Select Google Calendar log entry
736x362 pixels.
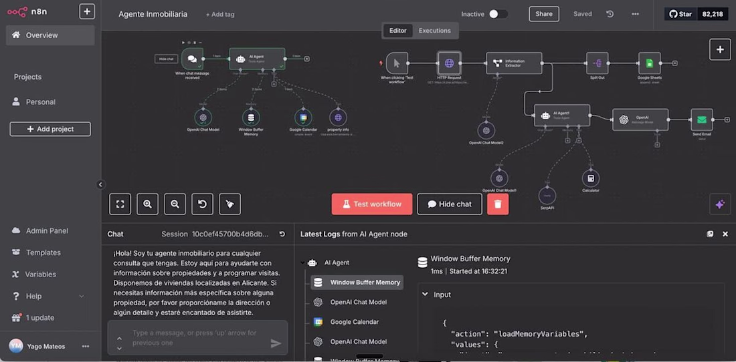click(x=355, y=322)
